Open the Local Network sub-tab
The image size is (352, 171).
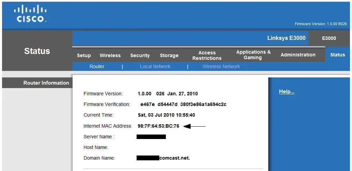pyautogui.click(x=155, y=66)
